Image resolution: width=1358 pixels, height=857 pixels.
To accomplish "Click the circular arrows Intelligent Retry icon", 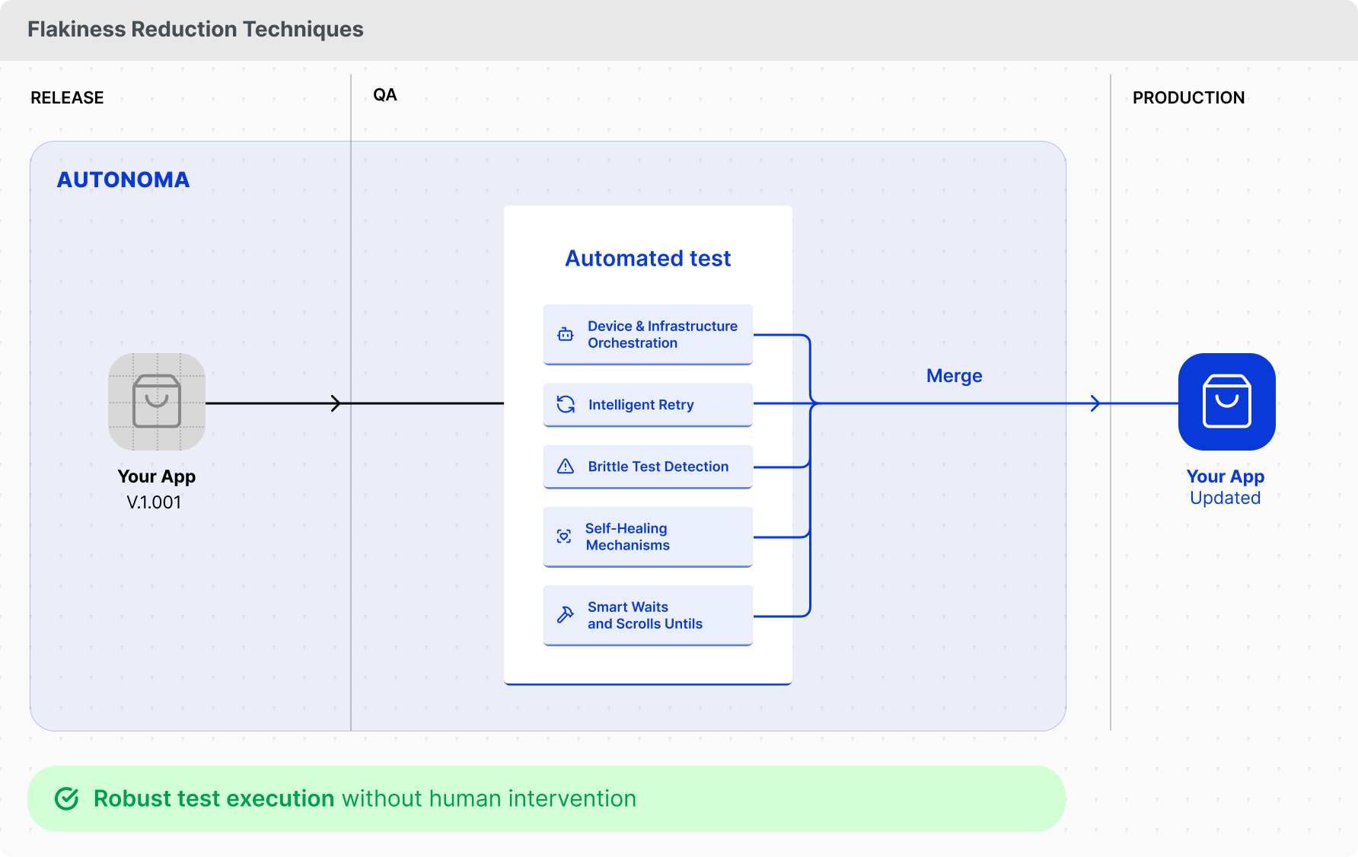I will 566,404.
